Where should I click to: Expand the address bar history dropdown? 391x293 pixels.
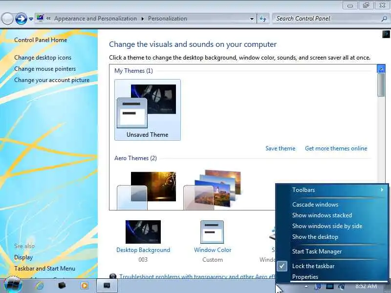[x=252, y=19]
